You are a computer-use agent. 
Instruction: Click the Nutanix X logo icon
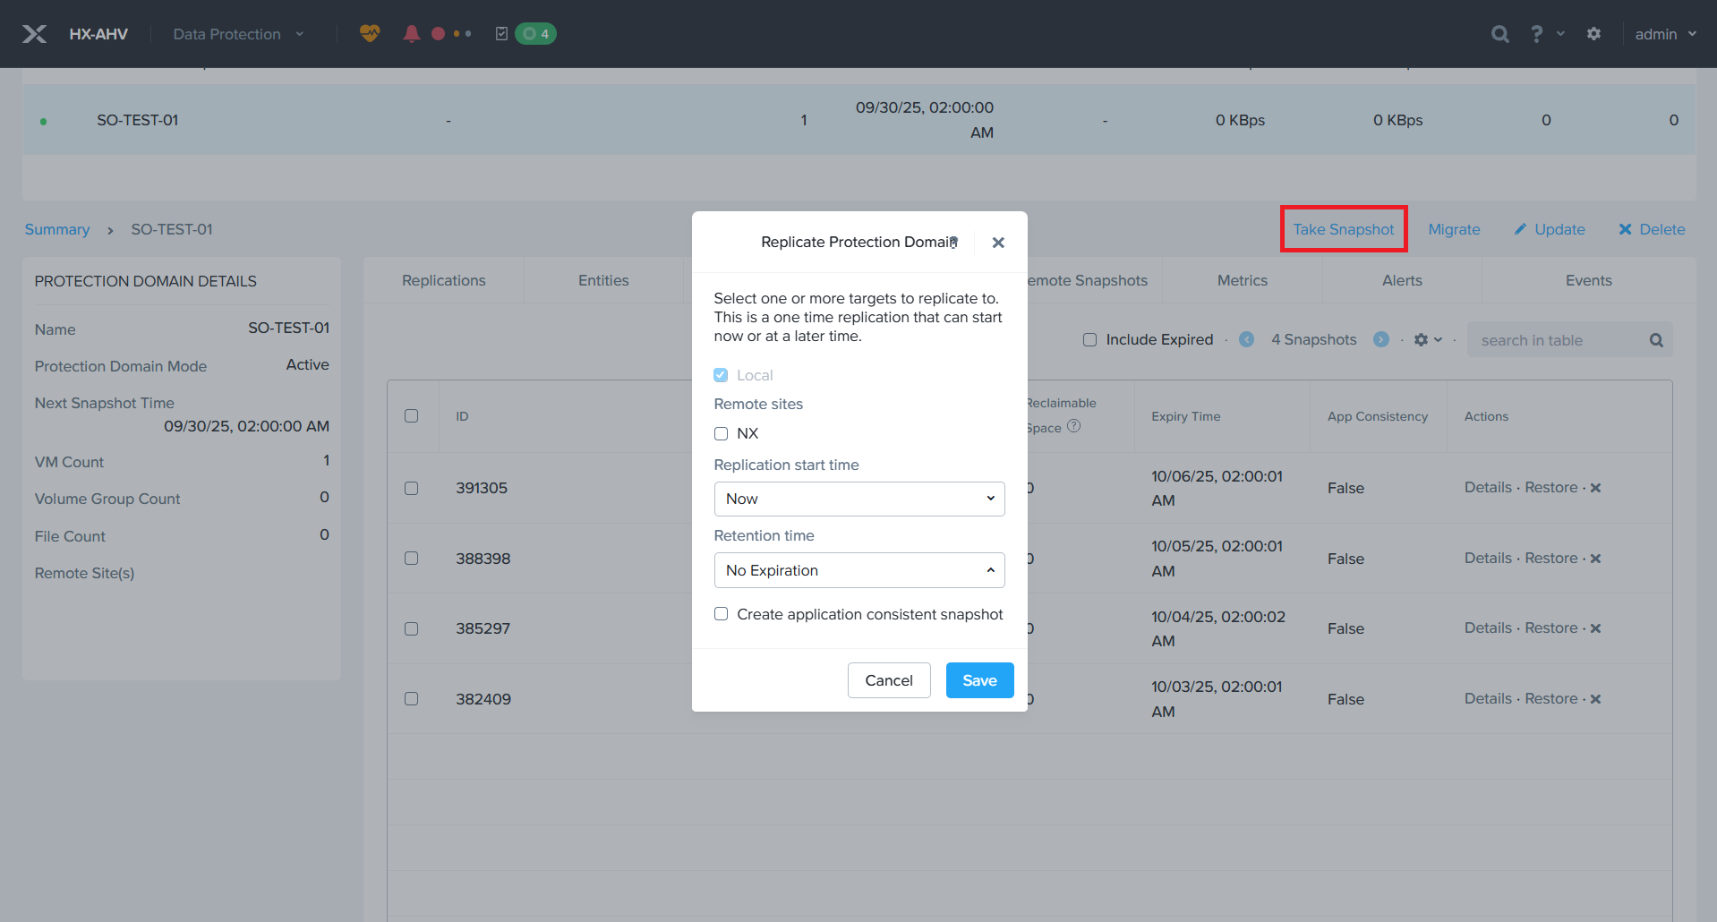point(34,34)
